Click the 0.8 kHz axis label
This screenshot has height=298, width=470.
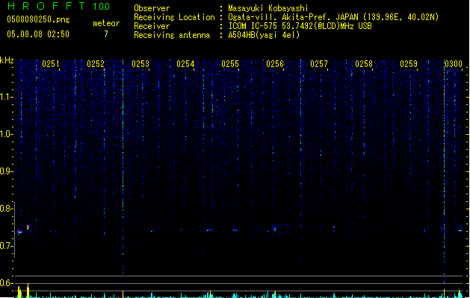pyautogui.click(x=6, y=209)
